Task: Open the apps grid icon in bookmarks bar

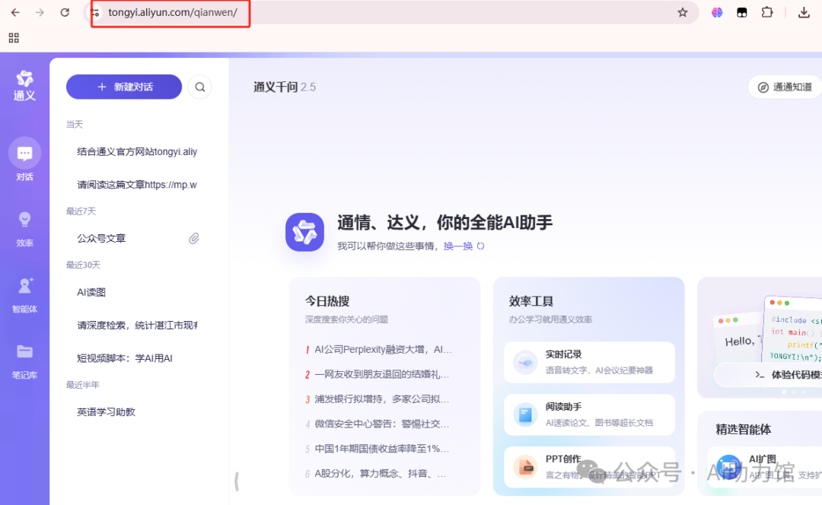Action: 14,38
